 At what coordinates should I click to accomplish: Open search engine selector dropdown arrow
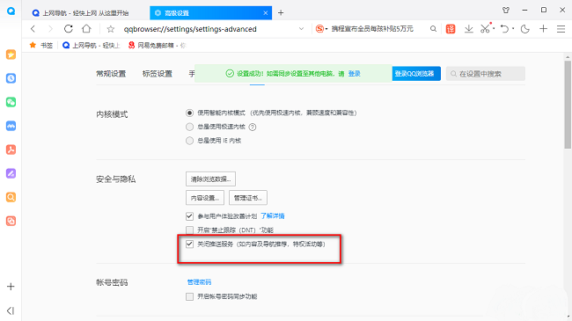[x=326, y=29]
